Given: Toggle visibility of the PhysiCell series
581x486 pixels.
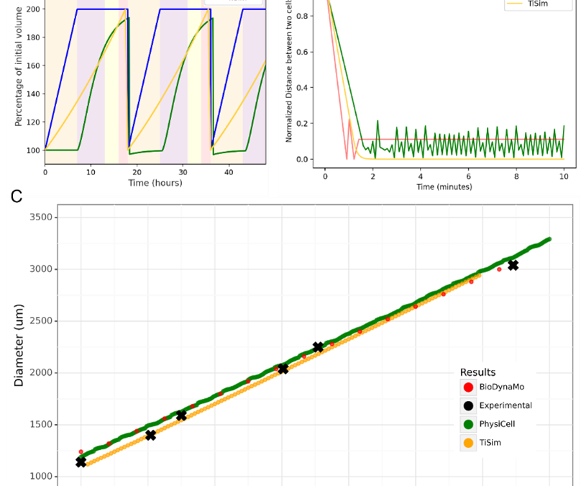Looking at the screenshot, I should click(x=468, y=424).
